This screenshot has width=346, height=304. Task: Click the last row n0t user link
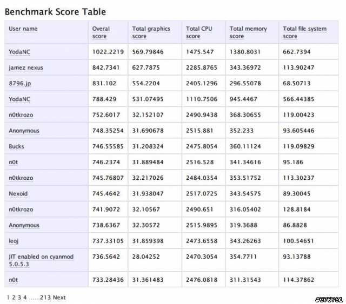pyautogui.click(x=13, y=280)
